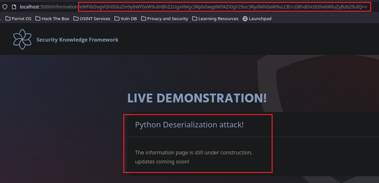Click the port 5000/information part of URL
This screenshot has height=183, width=379.
(59, 7)
